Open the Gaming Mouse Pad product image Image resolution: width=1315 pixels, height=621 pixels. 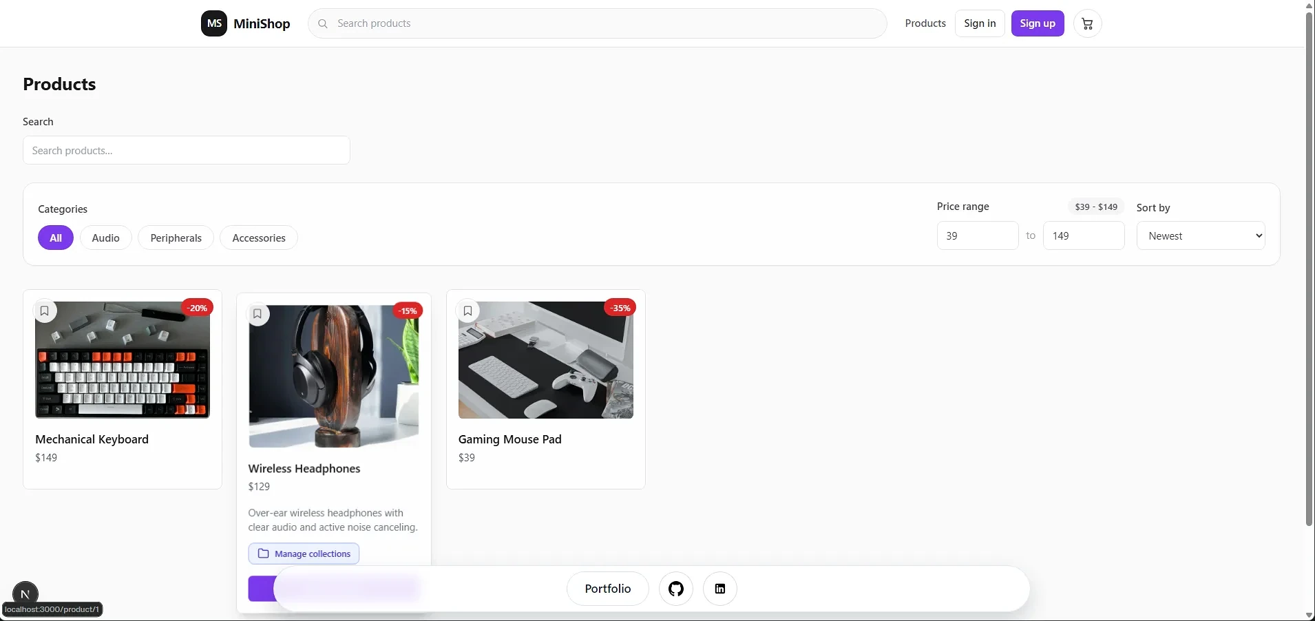[546, 360]
